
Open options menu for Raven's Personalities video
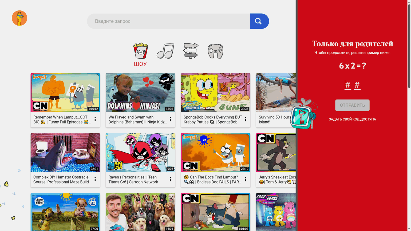click(x=170, y=180)
